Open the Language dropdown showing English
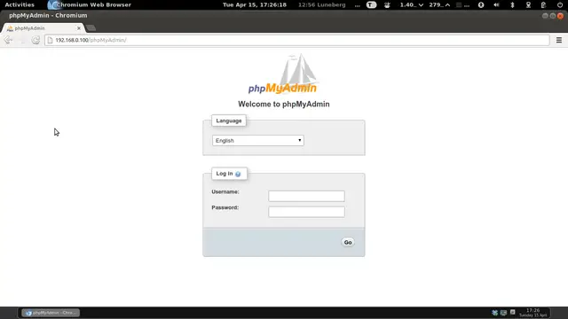The image size is (568, 319). click(258, 140)
